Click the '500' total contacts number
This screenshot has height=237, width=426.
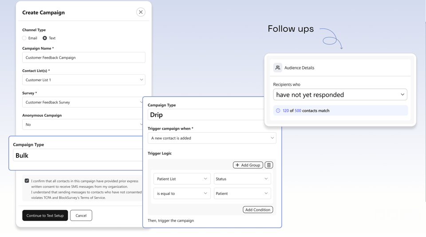click(x=298, y=111)
